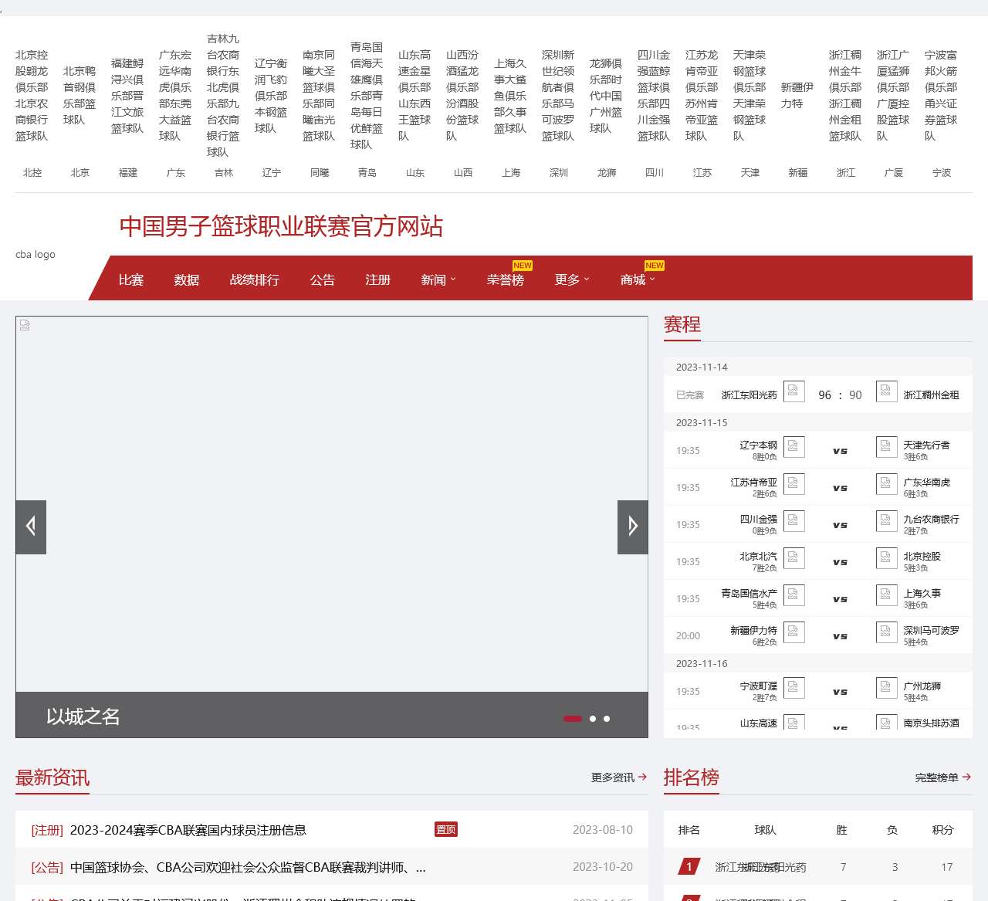The image size is (988, 901).
Task: Click 天津先行者 team logo icon
Action: tap(886, 447)
